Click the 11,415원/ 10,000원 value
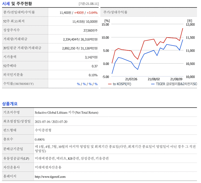This screenshot has height=183, width=201. [85, 22]
